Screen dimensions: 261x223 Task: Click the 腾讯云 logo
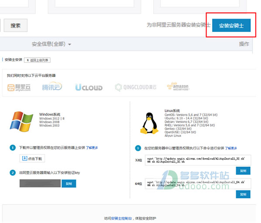coord(52,87)
